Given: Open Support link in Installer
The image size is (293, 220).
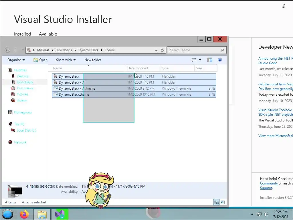Looking at the screenshot, I should click(266, 188).
